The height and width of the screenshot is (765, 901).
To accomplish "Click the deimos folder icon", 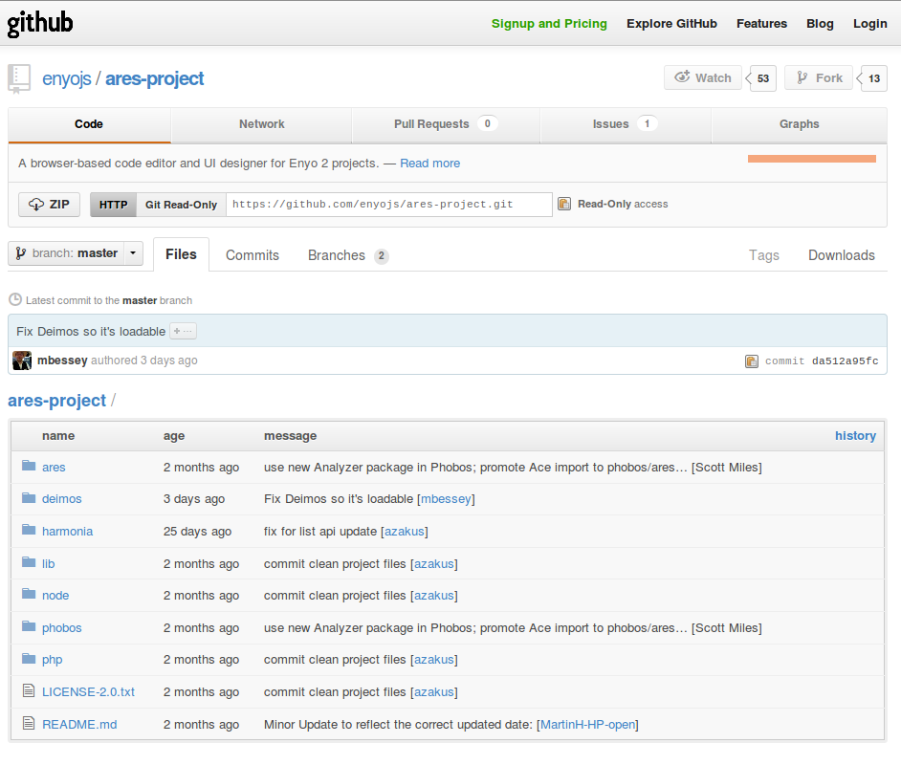I will [x=29, y=497].
